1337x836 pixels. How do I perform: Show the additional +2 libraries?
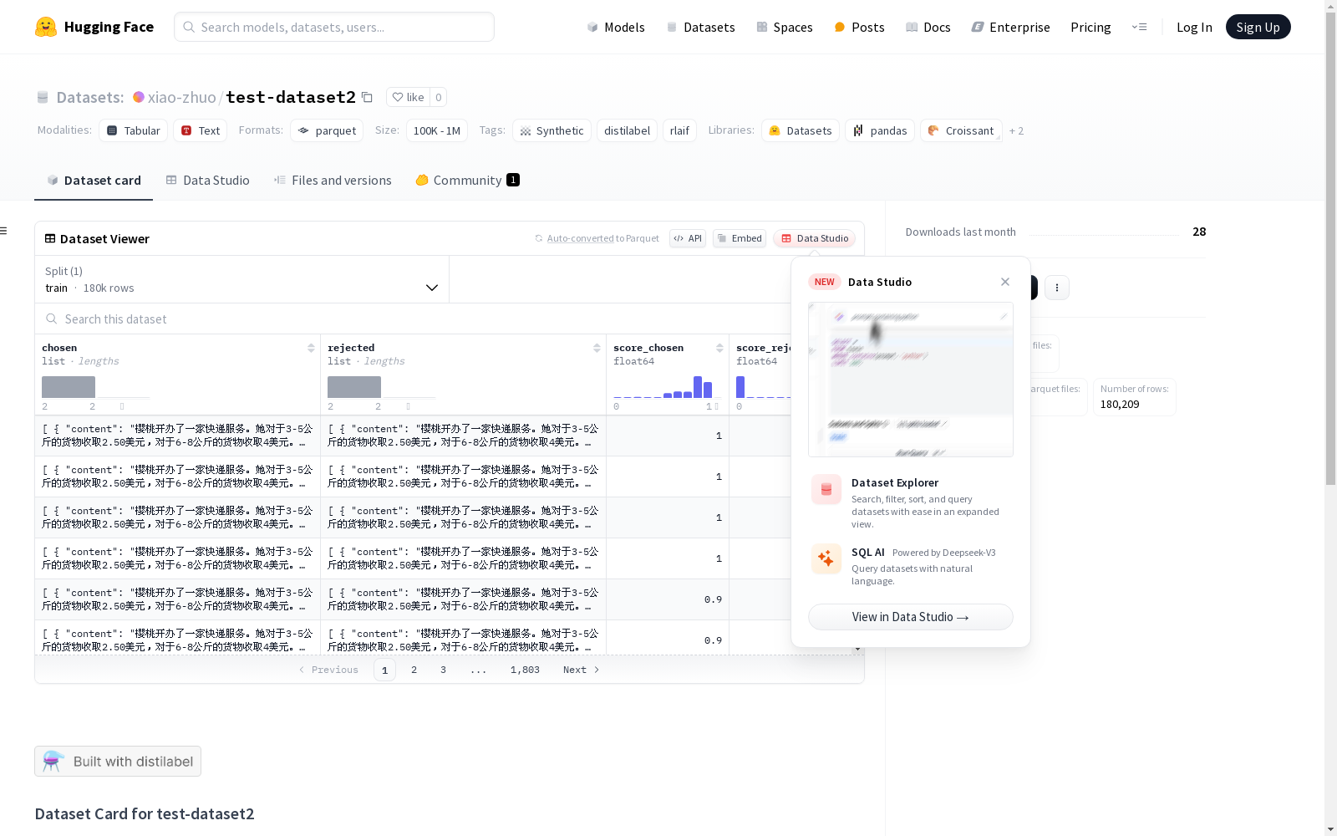tap(1016, 130)
